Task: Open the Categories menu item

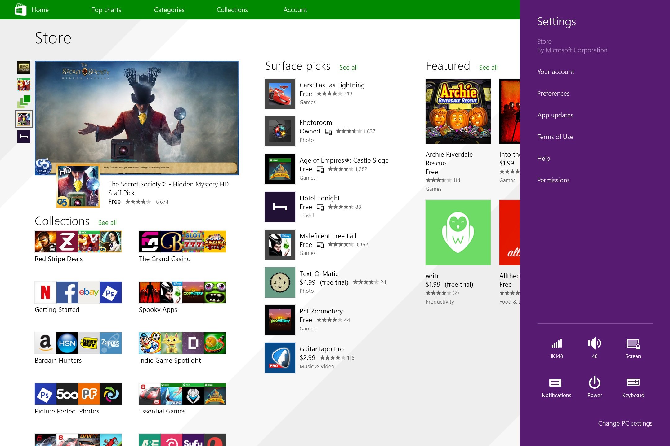Action: tap(169, 10)
